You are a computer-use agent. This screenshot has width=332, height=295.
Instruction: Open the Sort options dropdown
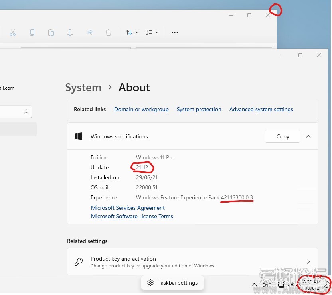pyautogui.click(x=132, y=32)
